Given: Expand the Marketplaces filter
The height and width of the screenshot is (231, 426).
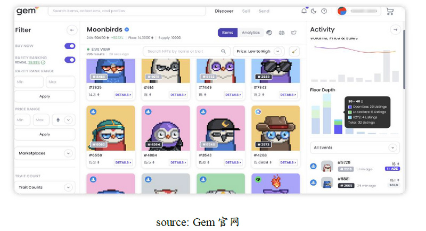Looking at the screenshot, I should pyautogui.click(x=45, y=153).
